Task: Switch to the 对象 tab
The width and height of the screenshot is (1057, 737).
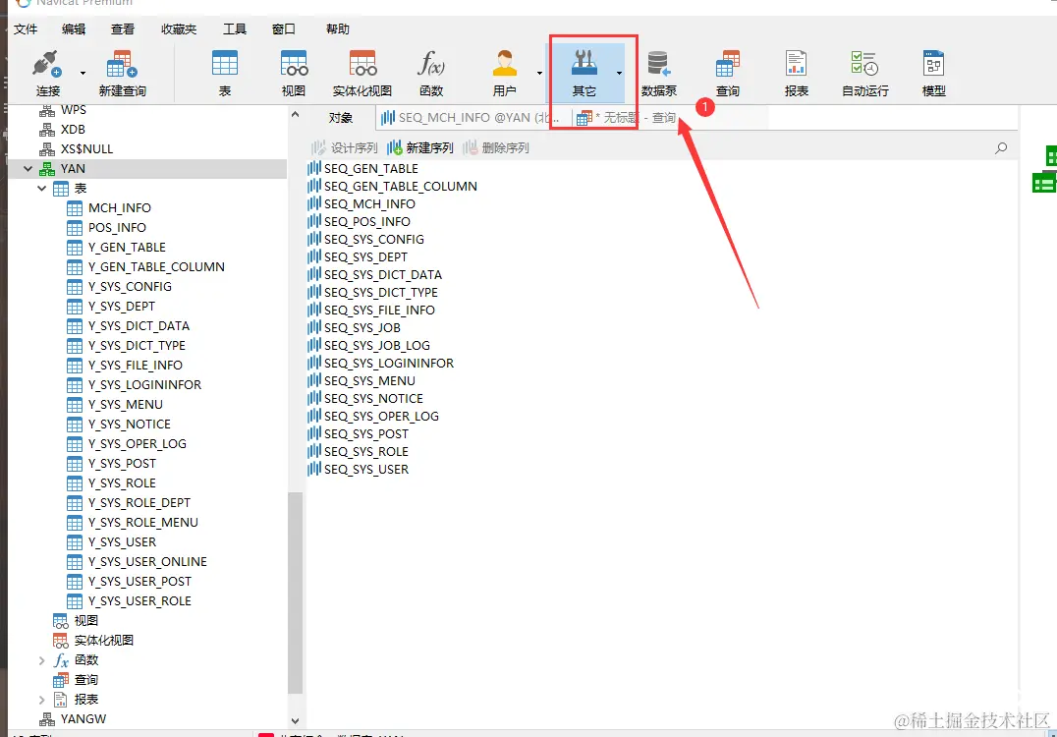Action: tap(341, 118)
